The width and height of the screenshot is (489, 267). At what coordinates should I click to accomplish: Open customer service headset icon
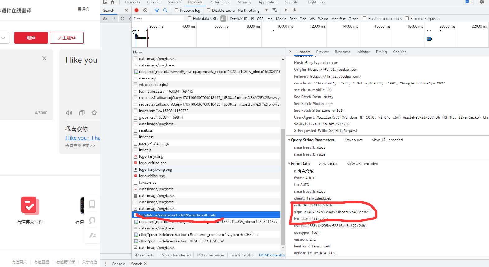click(92, 220)
